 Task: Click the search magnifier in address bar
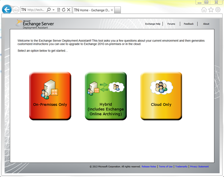(x=49, y=10)
